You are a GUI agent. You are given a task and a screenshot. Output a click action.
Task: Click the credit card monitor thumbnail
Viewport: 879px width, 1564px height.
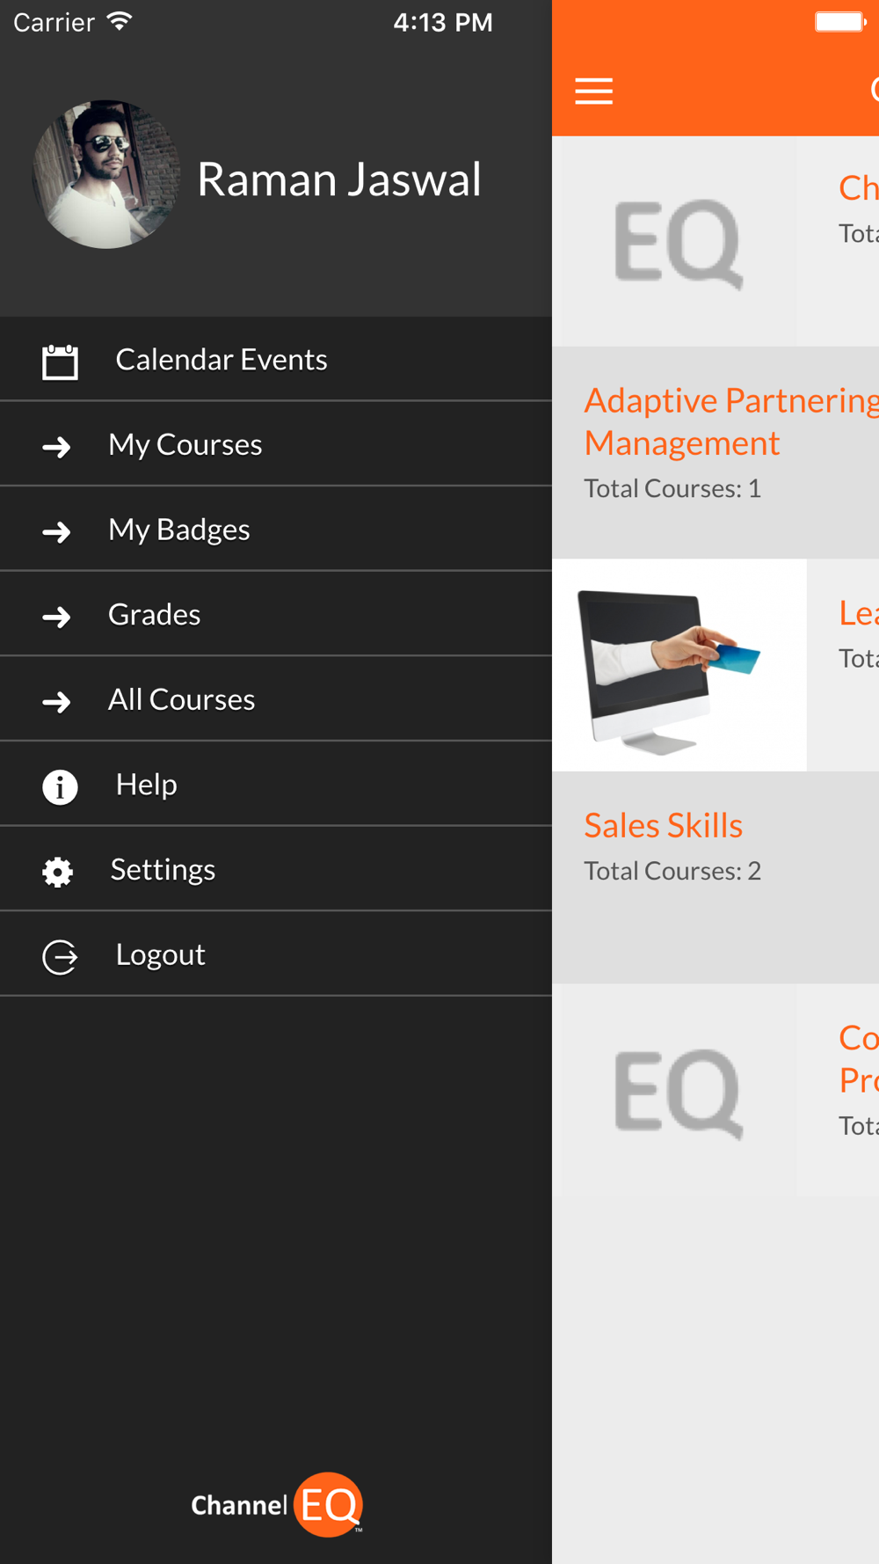pos(679,665)
